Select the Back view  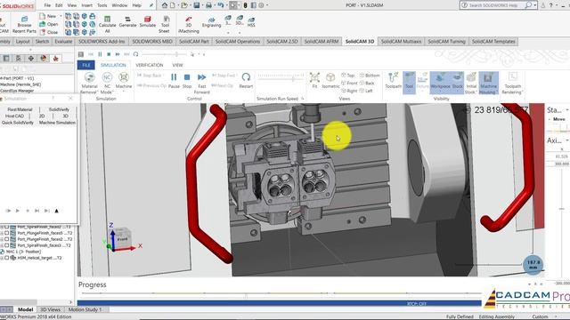[x=367, y=83]
